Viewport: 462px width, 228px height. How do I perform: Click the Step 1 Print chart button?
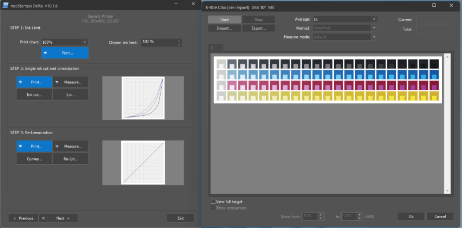65,53
